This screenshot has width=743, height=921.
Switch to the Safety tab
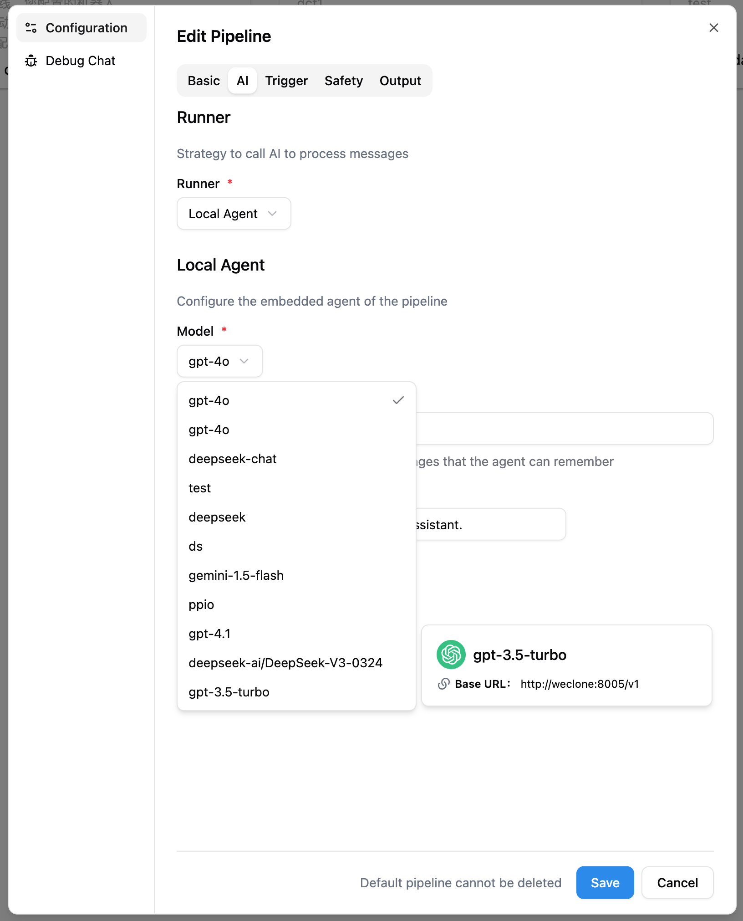point(343,81)
